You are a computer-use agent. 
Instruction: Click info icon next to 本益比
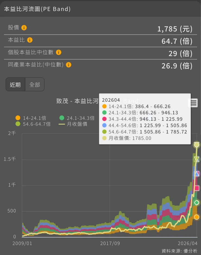(30, 40)
